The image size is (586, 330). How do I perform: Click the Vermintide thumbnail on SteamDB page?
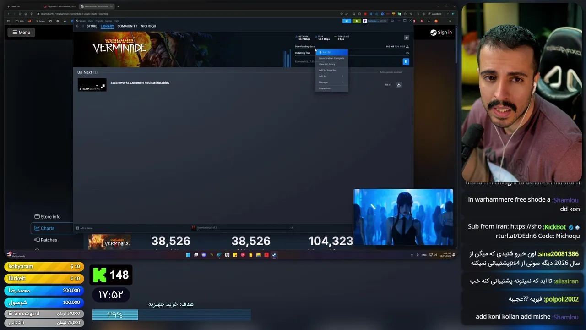pyautogui.click(x=109, y=242)
